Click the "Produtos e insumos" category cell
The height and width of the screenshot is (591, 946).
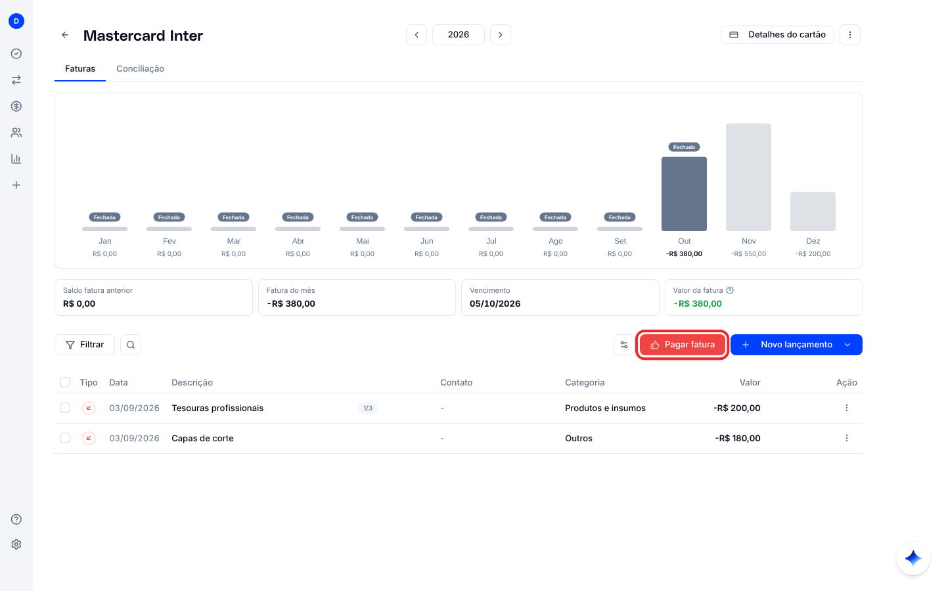(x=605, y=408)
